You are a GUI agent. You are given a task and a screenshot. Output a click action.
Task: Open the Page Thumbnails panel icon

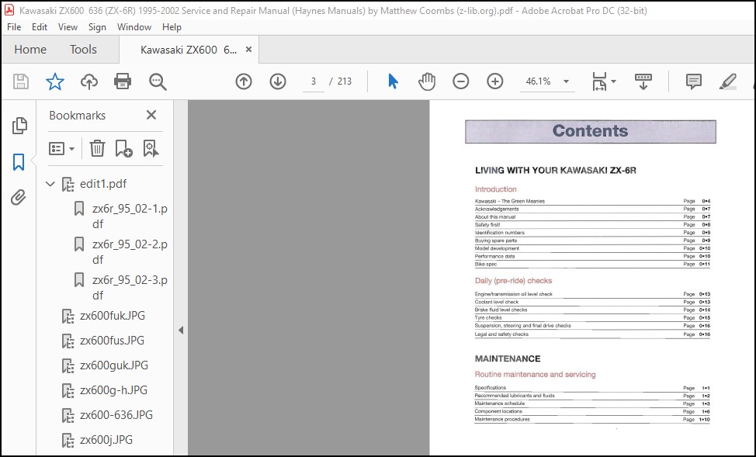[x=19, y=126]
